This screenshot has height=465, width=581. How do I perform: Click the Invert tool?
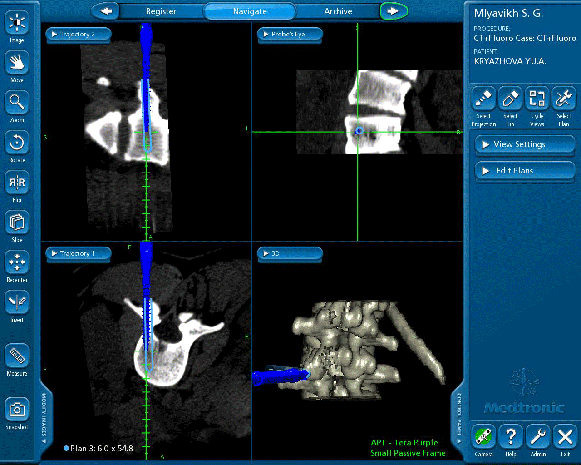pyautogui.click(x=17, y=302)
